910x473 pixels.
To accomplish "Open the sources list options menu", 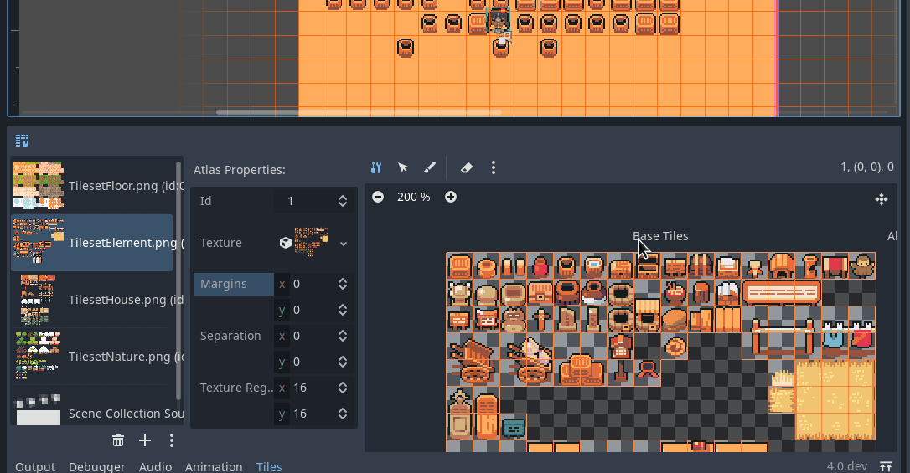I will pos(172,440).
